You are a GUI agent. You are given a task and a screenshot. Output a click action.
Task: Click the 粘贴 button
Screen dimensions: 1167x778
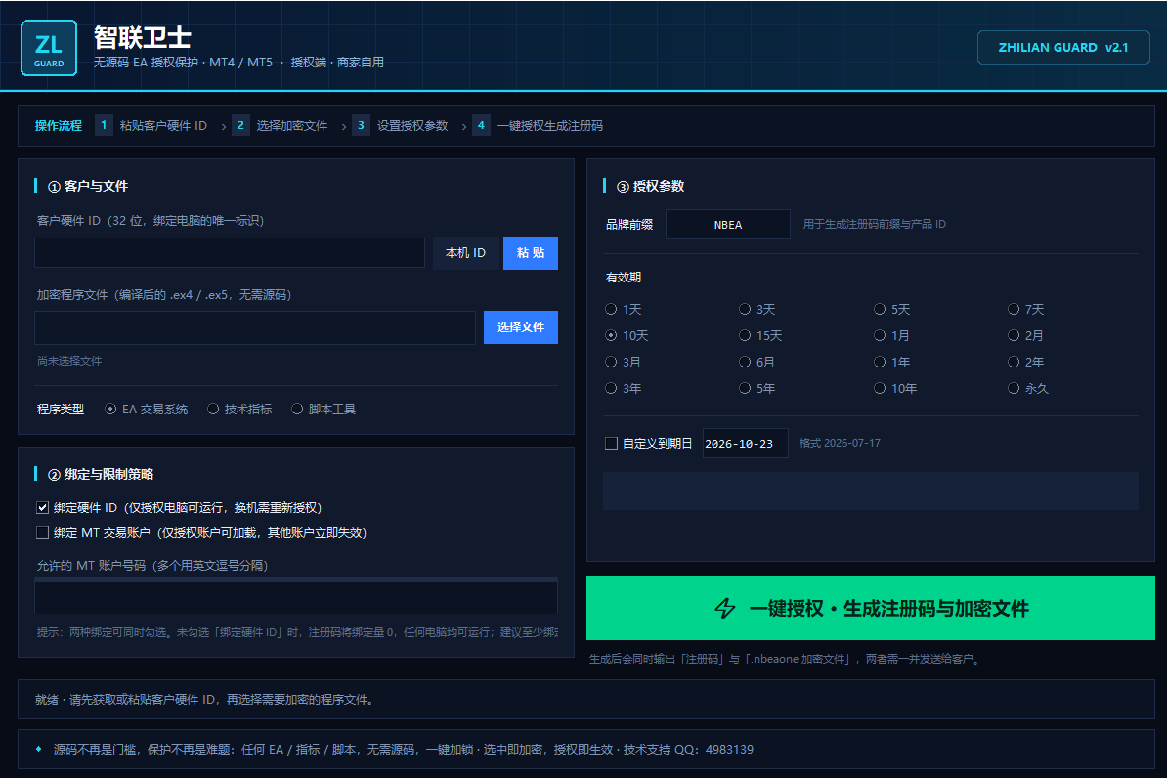(x=531, y=253)
